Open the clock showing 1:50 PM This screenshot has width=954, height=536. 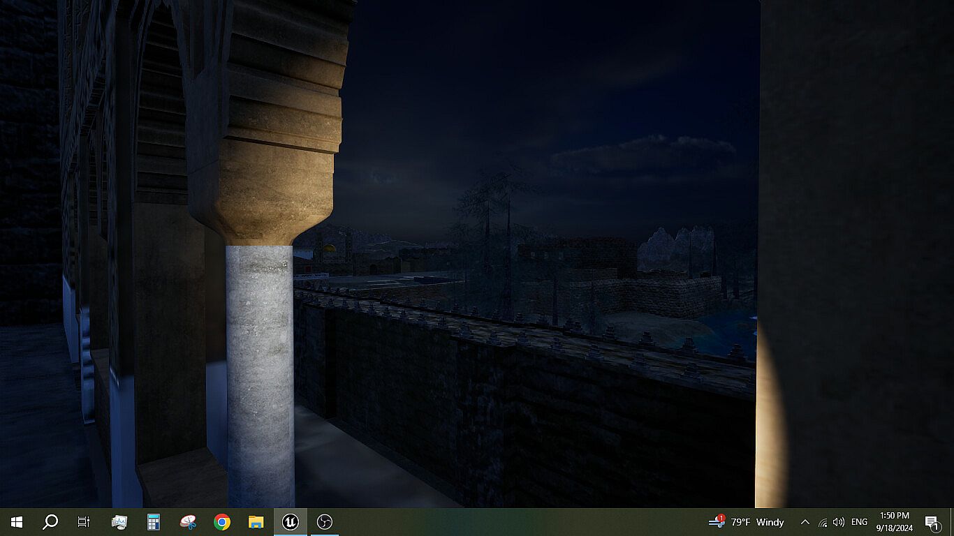click(895, 522)
